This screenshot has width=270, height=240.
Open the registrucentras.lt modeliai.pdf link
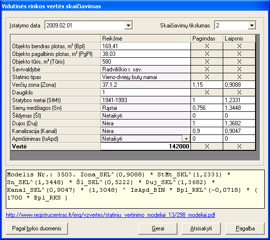(x=110, y=215)
